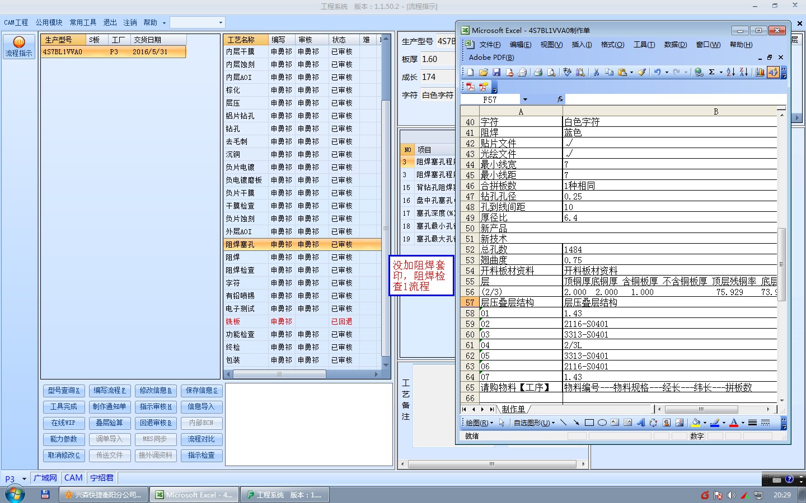806x503 pixels.
Task: Open Excel 文件(F) menu
Action: [490, 45]
